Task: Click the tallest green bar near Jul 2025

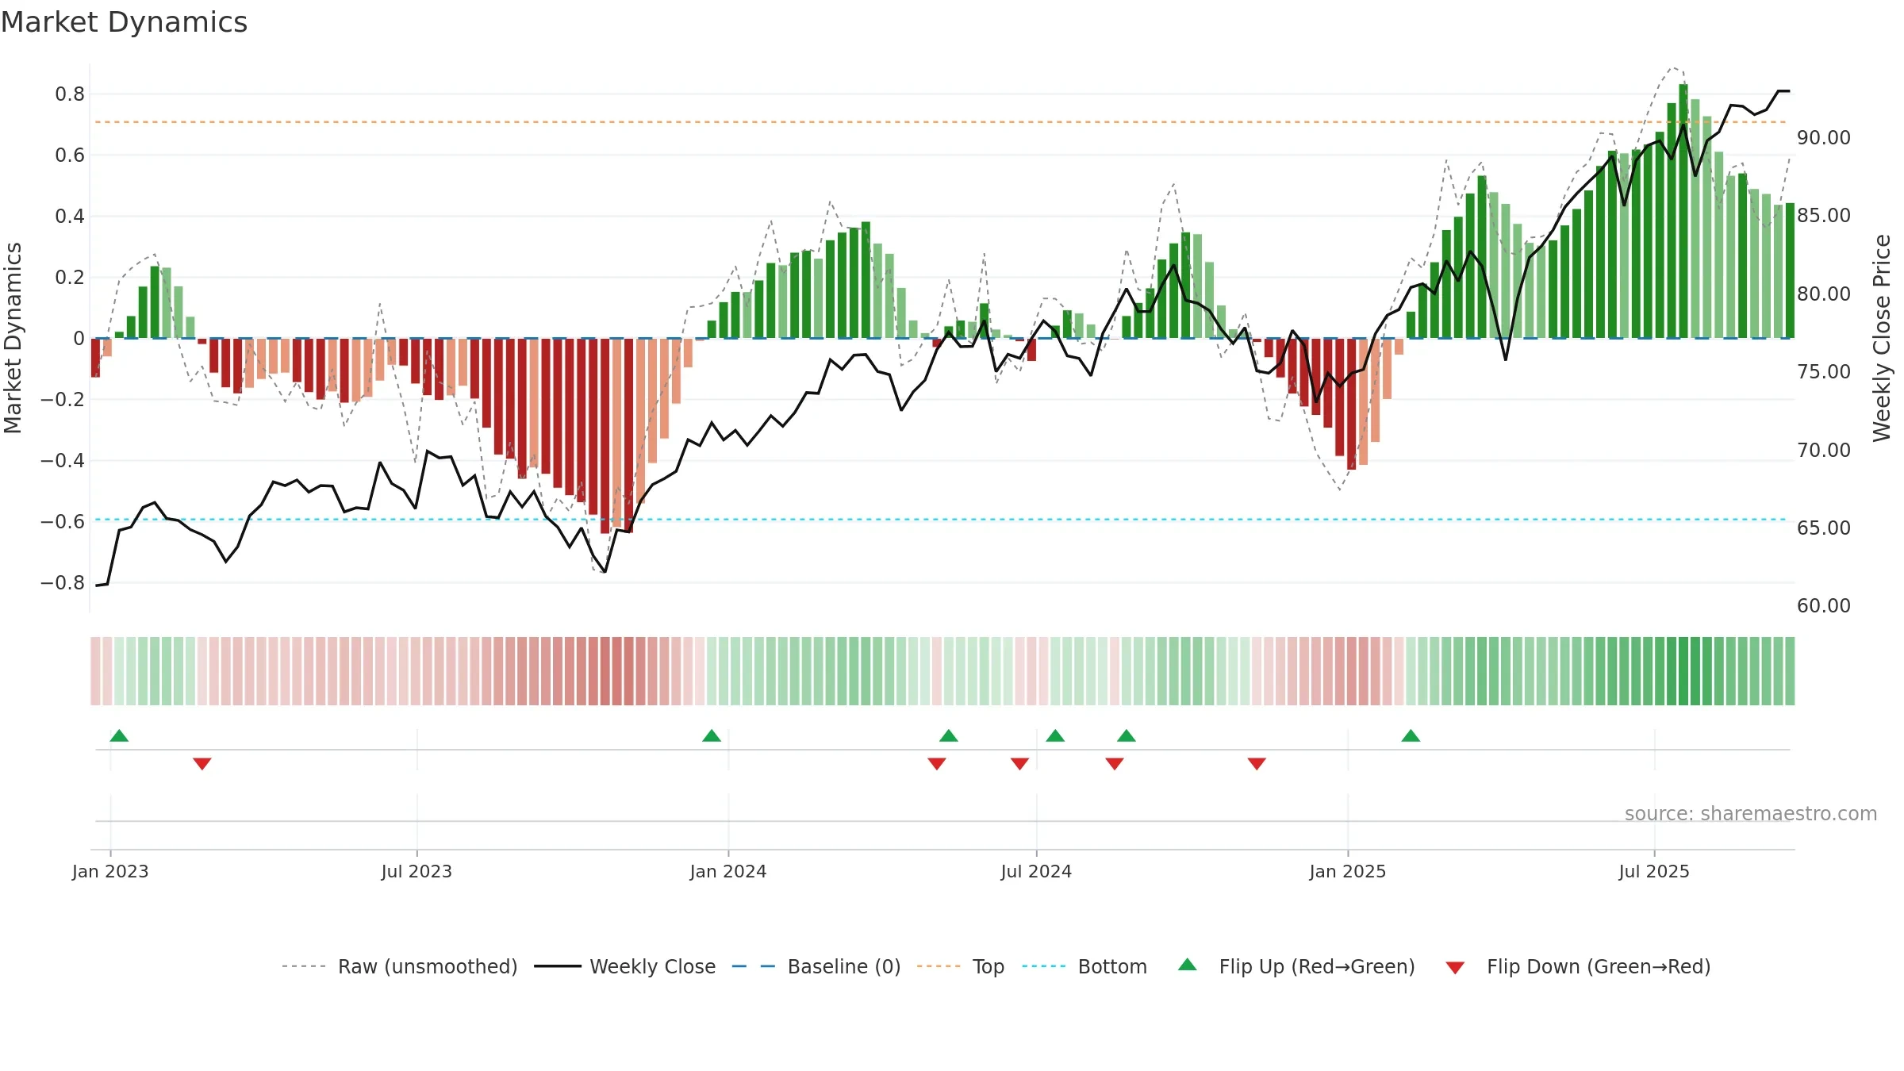Action: tap(1683, 211)
